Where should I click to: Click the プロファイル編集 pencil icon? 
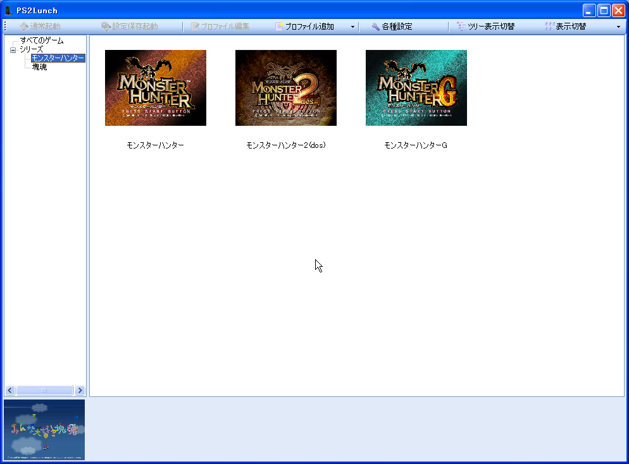pos(195,27)
